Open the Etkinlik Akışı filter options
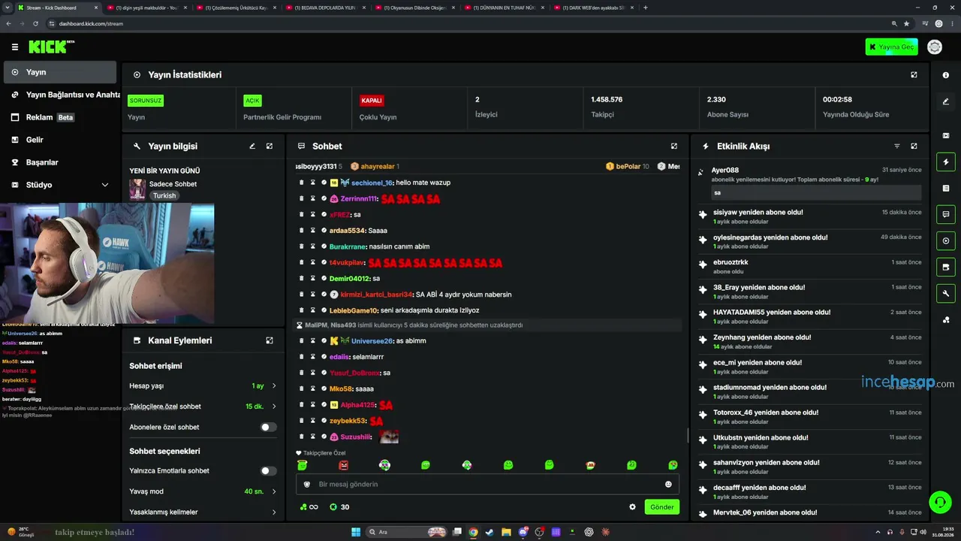This screenshot has width=961, height=541. [896, 146]
